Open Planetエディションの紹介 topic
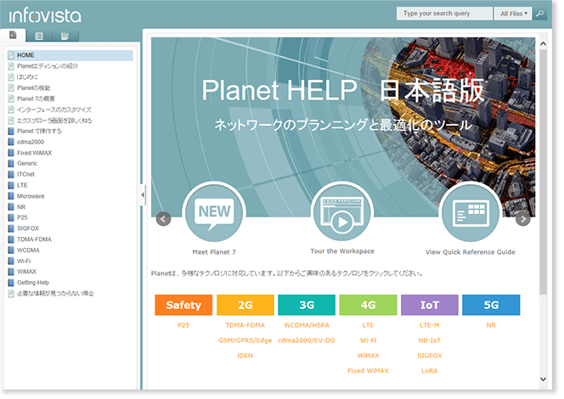Image resolution: width=564 pixels, height=399 pixels. (48, 66)
